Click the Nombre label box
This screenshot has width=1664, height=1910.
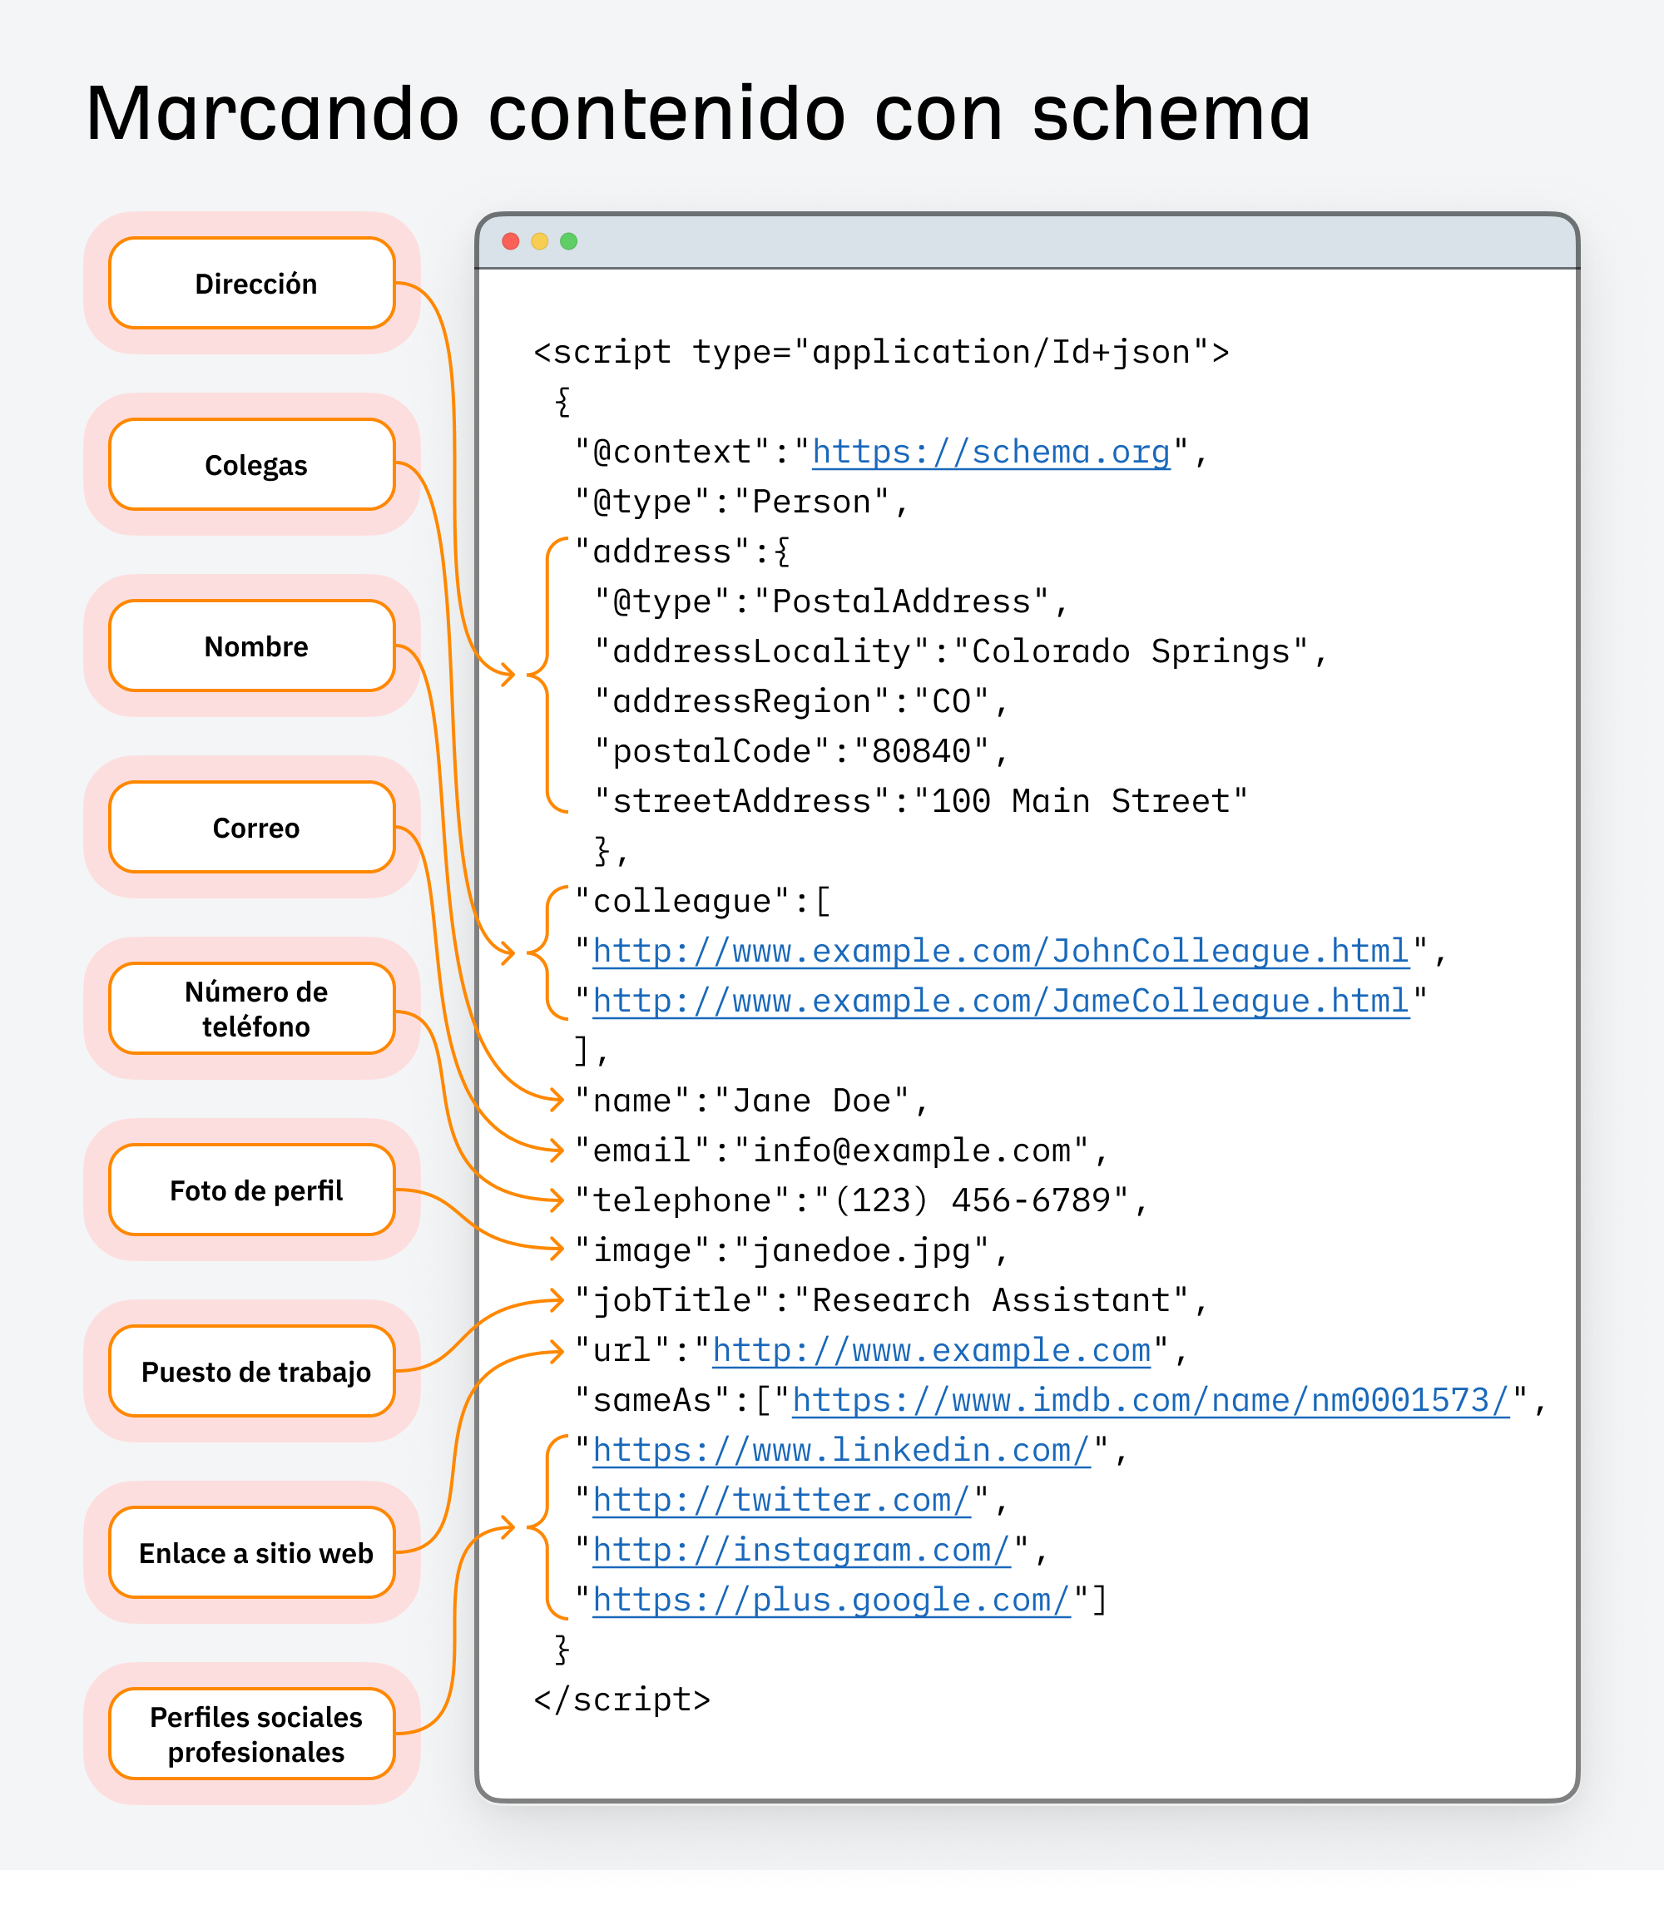[x=254, y=646]
